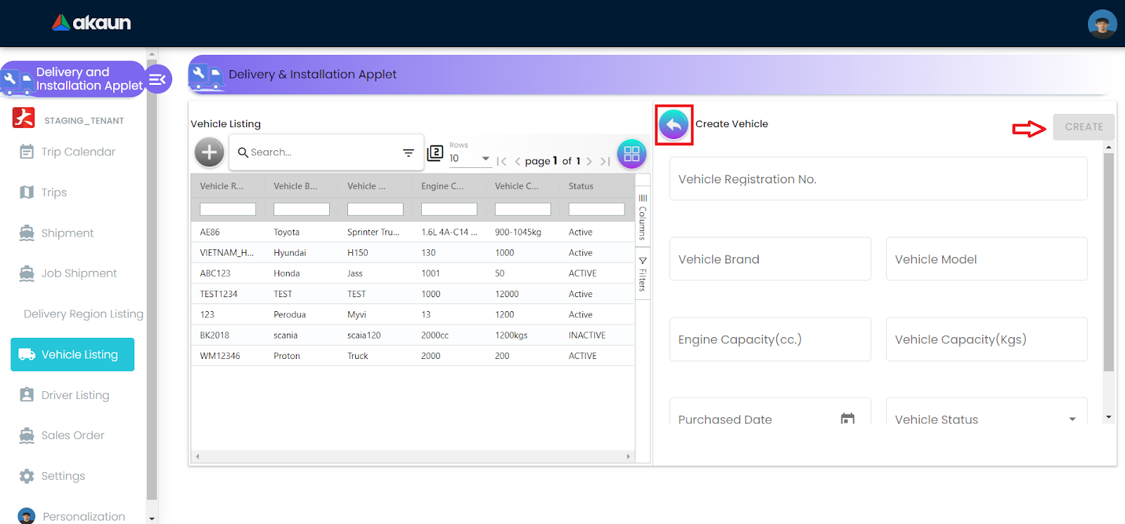Screen dimensions: 1125x524
Task: Open the Filters side panel
Action: coord(642,275)
